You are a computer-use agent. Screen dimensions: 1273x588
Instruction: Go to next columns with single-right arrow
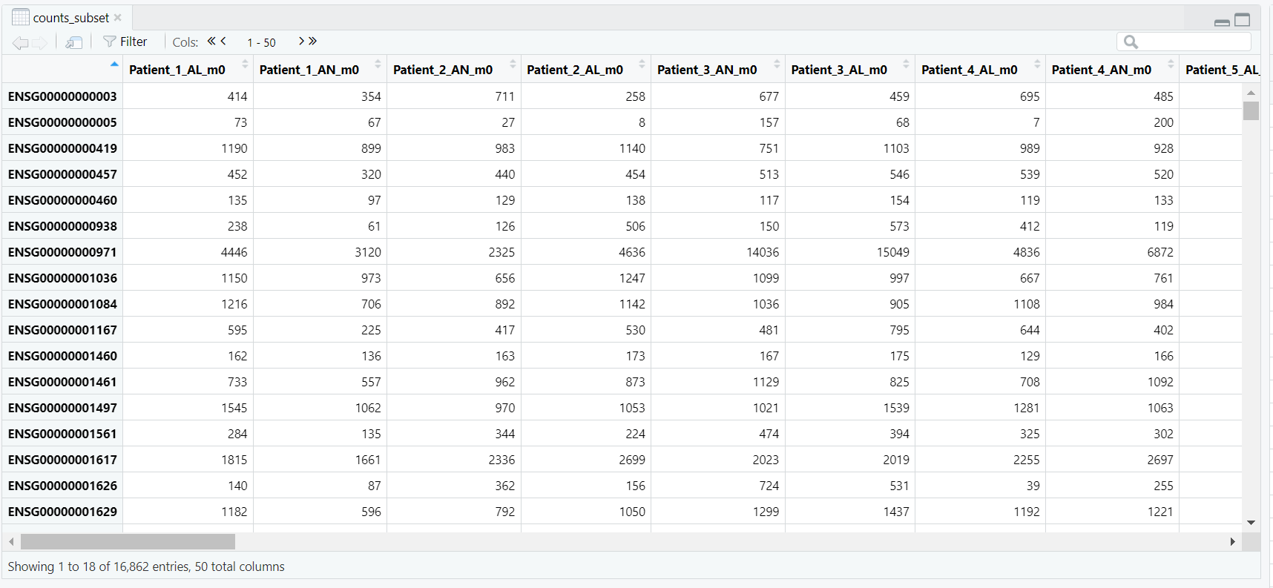[x=301, y=41]
